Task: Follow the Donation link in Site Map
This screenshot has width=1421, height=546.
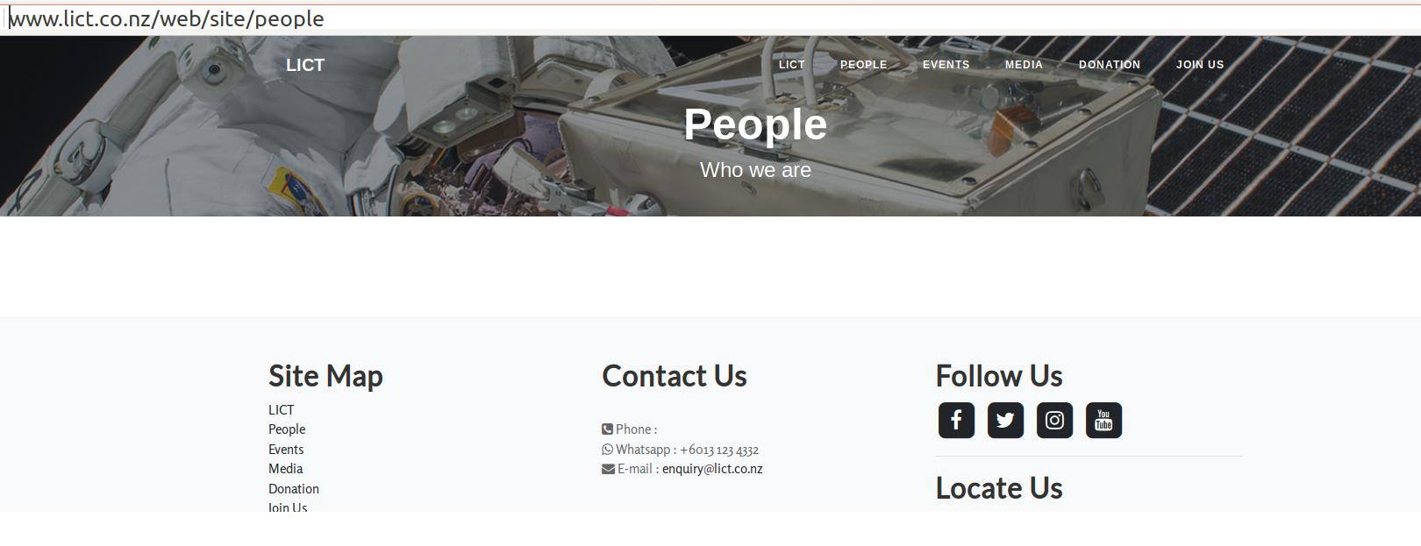Action: point(294,489)
